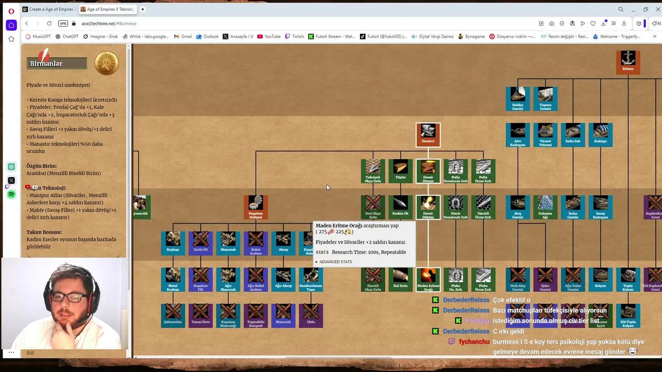Screen dimensions: 662x372
Task: Click the Balıkçı Gemisi ship icon
Action: coord(518,99)
